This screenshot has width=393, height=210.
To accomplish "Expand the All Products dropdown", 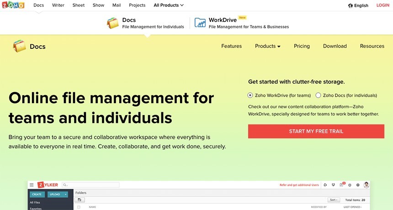I will click(x=169, y=5).
